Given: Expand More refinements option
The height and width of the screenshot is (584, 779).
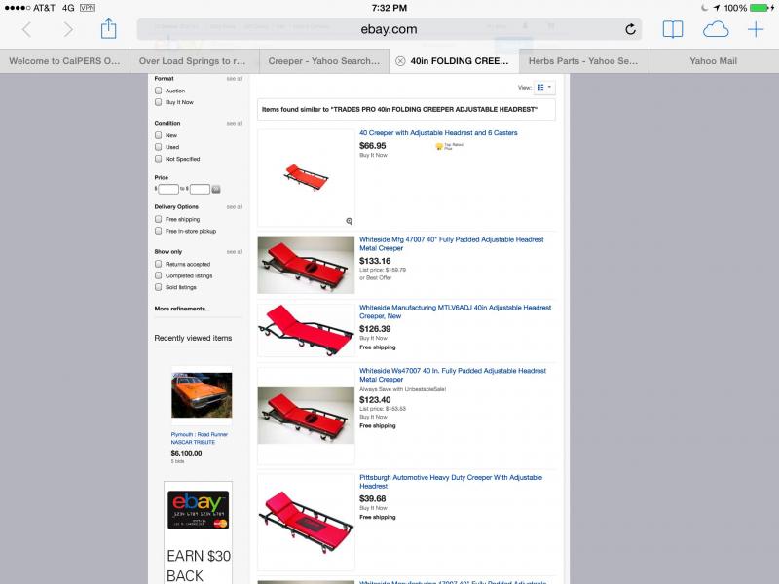Looking at the screenshot, I should coord(182,309).
